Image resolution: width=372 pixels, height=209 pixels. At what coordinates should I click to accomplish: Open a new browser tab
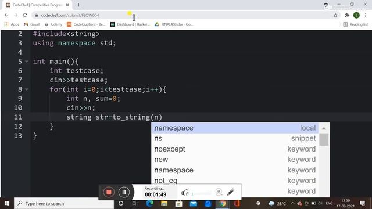tap(78, 5)
